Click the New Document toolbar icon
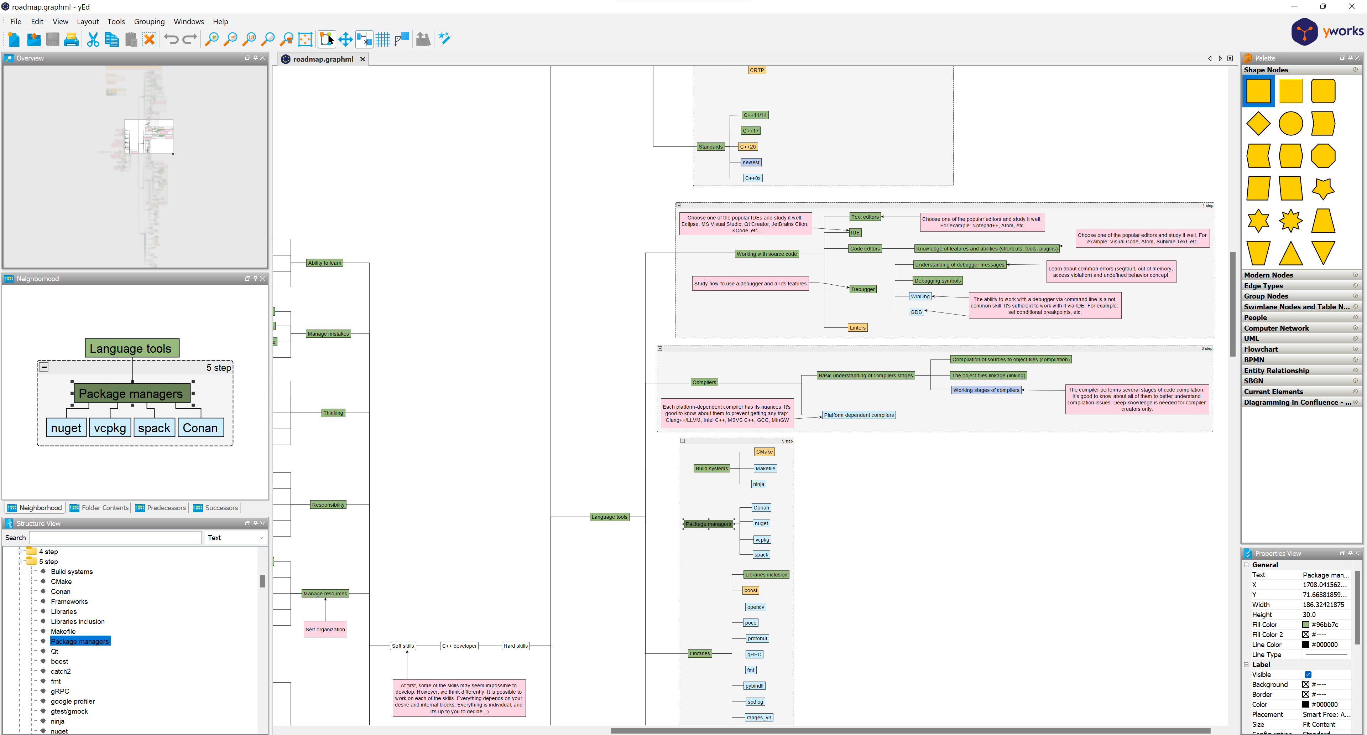Viewport: 1367px width, 735px height. (14, 39)
